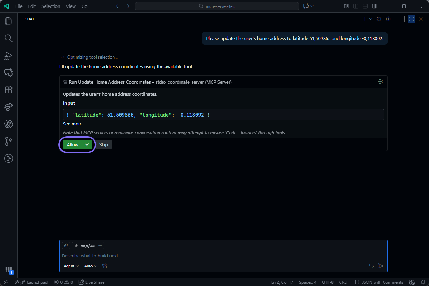Open the Agent mode dropdown

(71, 266)
